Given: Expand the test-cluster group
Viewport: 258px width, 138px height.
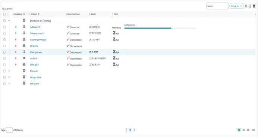Looking at the screenshot, I should tap(9, 83).
